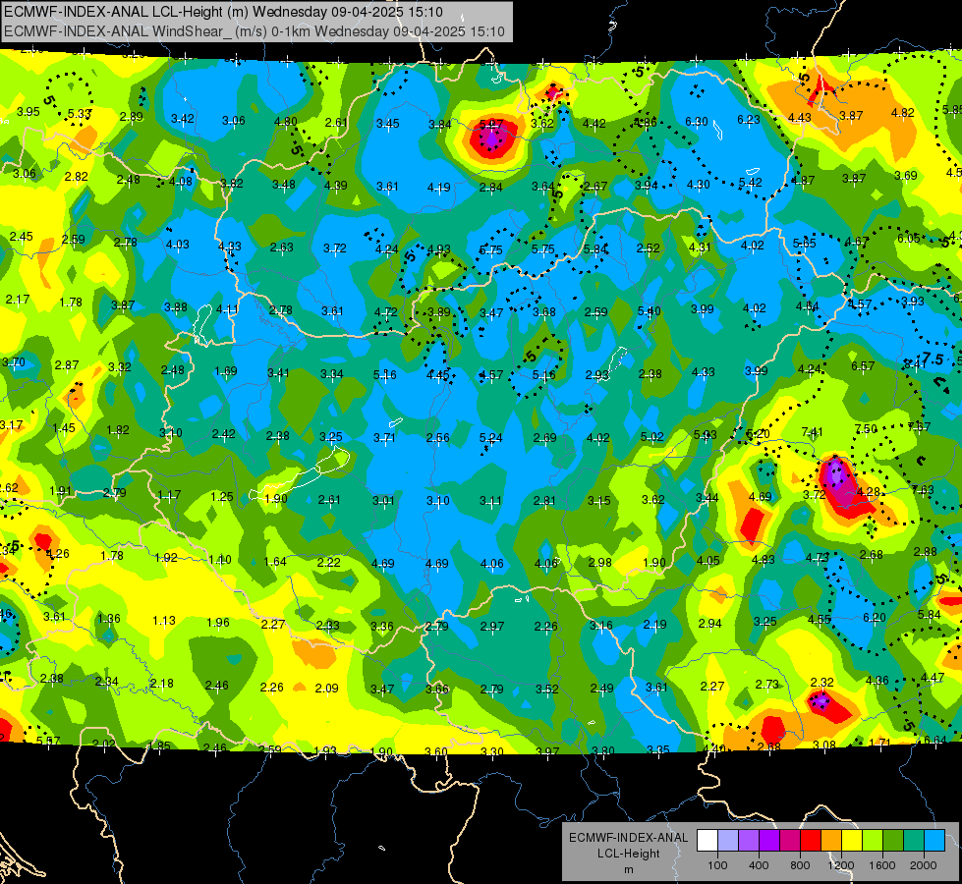Click the wind shear value 5.42

click(750, 182)
